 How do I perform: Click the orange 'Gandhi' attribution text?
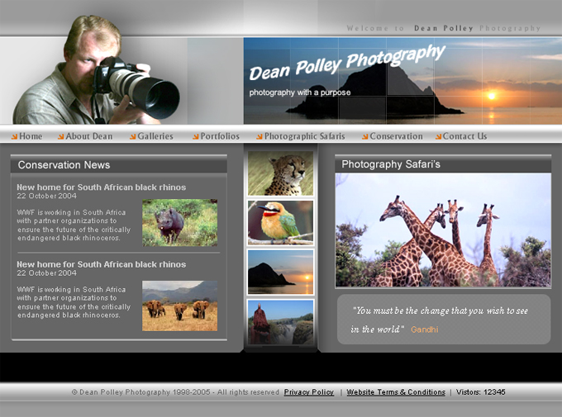click(424, 329)
